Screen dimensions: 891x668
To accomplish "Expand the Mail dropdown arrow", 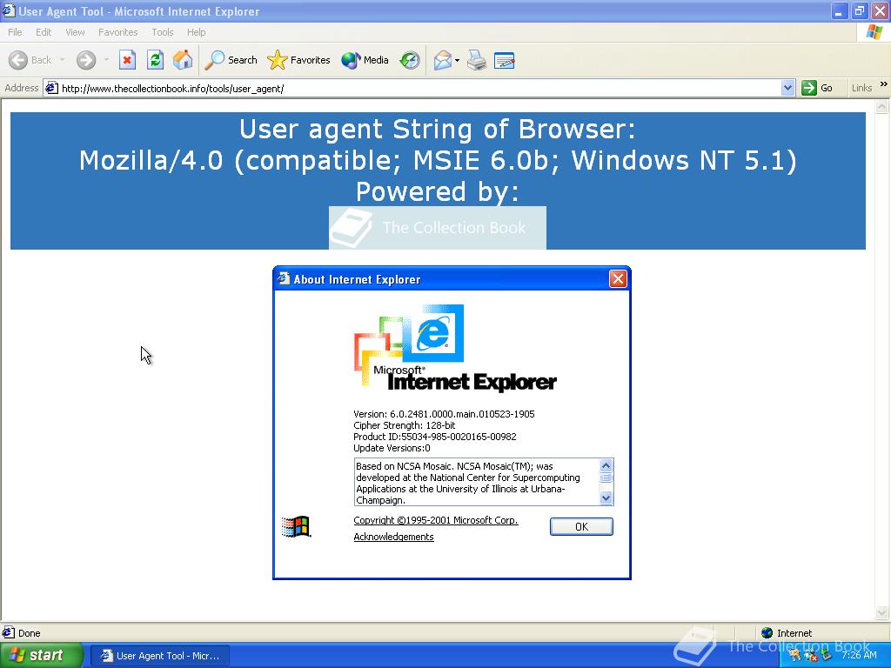I will pyautogui.click(x=457, y=60).
